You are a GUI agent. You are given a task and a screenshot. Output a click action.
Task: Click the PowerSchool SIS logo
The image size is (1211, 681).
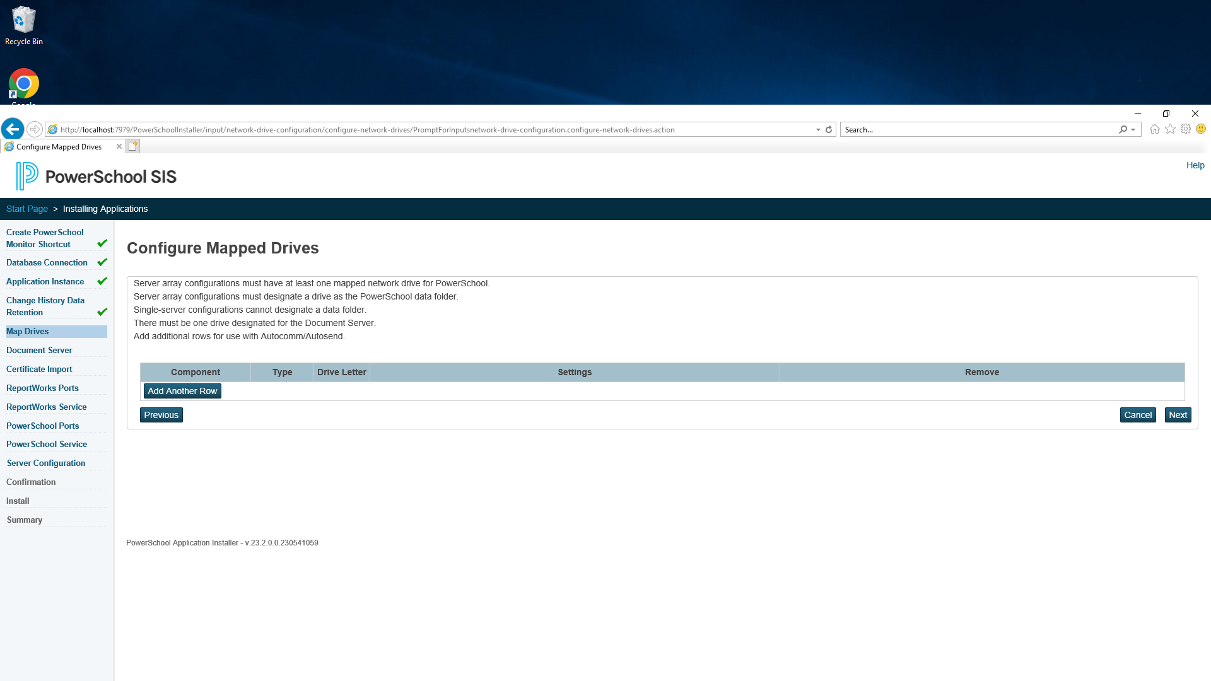point(97,177)
